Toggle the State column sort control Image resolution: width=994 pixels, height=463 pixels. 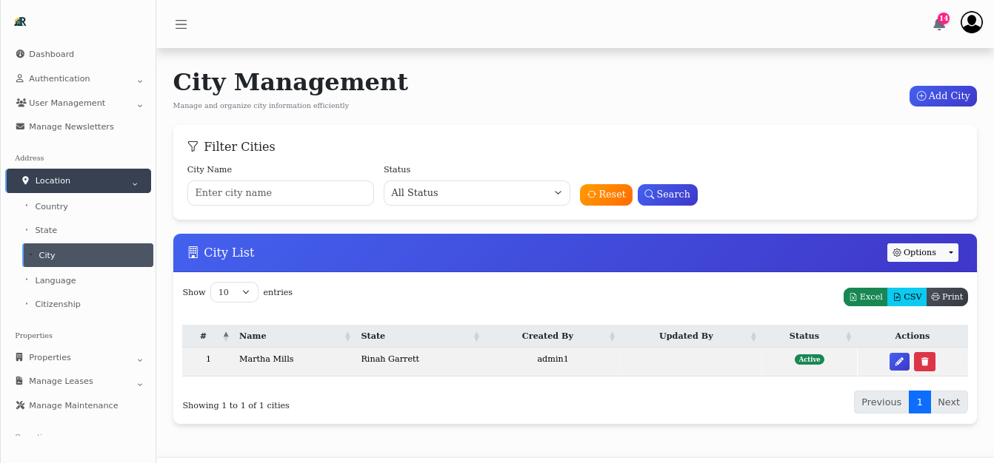click(476, 336)
